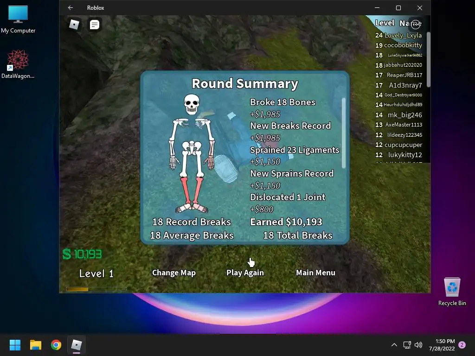
Task: Open the notification badge showing 2
Action: coord(462,345)
